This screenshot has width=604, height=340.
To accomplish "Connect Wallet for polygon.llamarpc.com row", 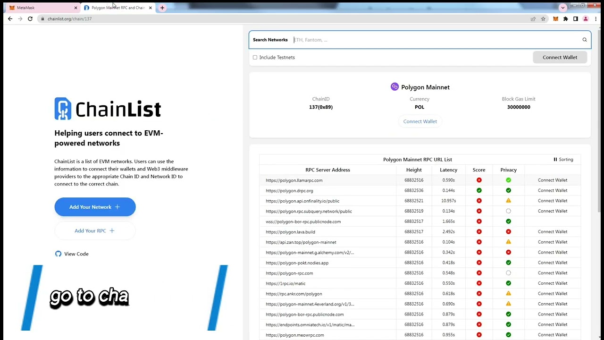I will point(553,180).
